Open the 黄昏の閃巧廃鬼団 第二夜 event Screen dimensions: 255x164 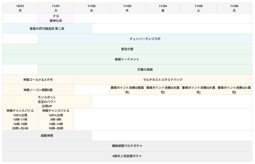coord(47,29)
